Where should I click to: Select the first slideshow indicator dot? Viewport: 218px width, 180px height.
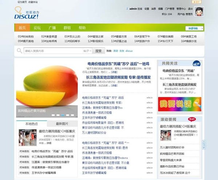(53, 115)
